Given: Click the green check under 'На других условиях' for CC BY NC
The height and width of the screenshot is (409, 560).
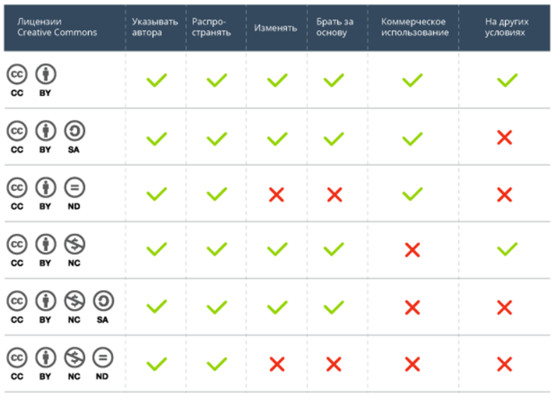Looking at the screenshot, I should pyautogui.click(x=507, y=251).
